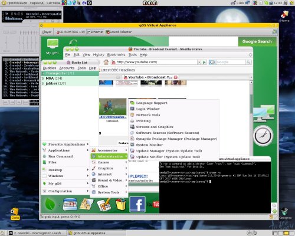This screenshot has width=295, height=236.
Task: Open the VMware Player menu
Action: (47, 32)
